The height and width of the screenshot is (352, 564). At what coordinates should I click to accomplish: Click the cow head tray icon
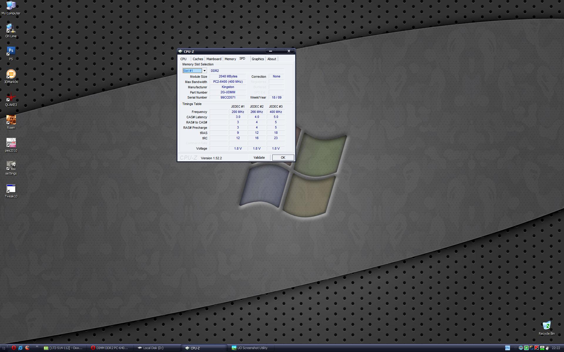[x=548, y=348]
